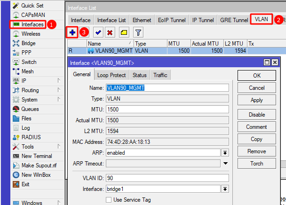The image size is (286, 205).
Task: Click the red X Disable icon
Action: click(x=110, y=32)
